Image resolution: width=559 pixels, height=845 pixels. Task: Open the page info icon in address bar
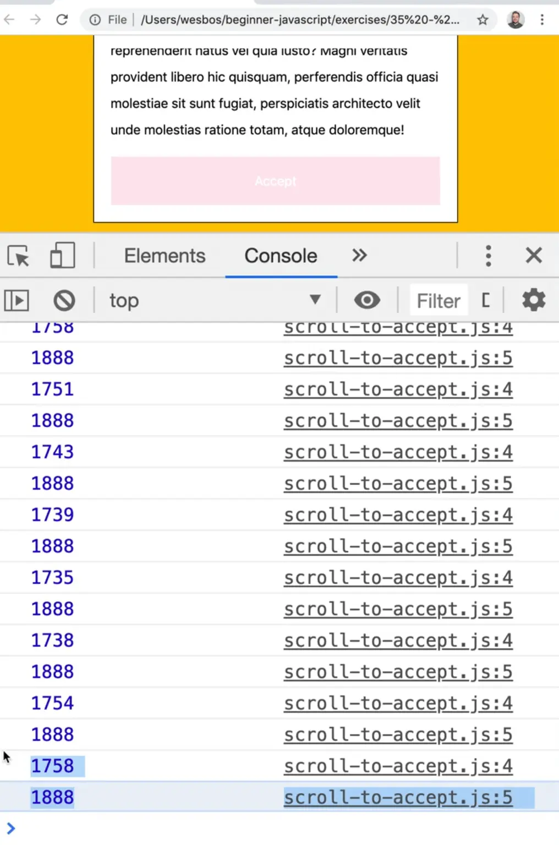click(x=95, y=20)
